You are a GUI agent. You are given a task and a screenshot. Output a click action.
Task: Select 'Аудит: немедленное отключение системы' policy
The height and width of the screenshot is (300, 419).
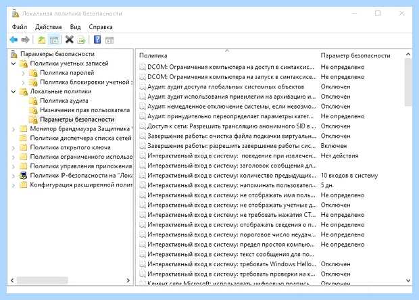point(231,106)
